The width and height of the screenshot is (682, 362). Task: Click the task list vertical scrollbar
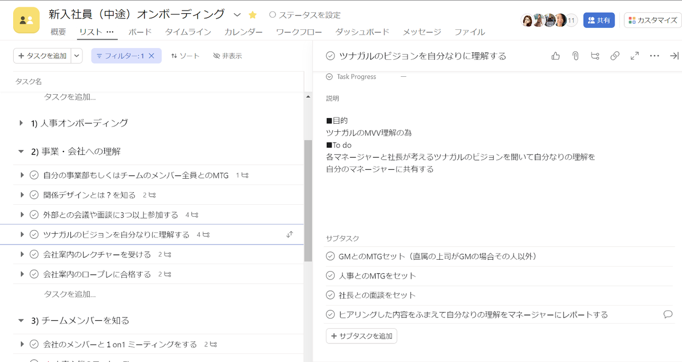click(308, 199)
